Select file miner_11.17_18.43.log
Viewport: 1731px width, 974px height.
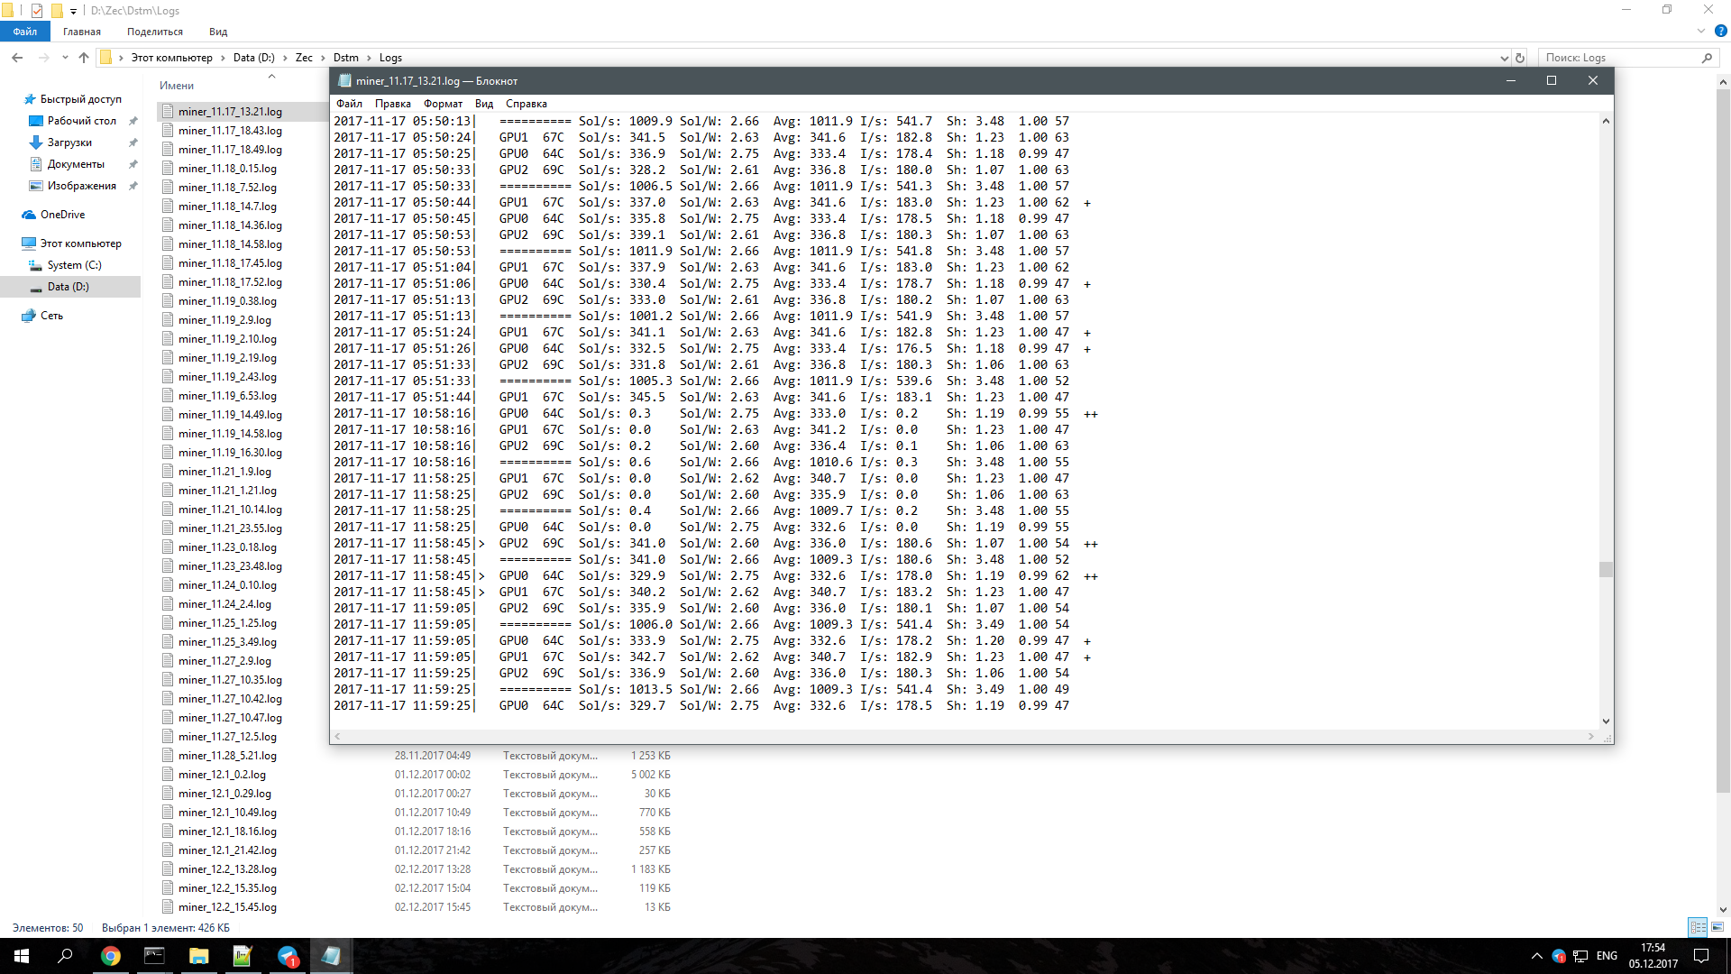(x=230, y=131)
